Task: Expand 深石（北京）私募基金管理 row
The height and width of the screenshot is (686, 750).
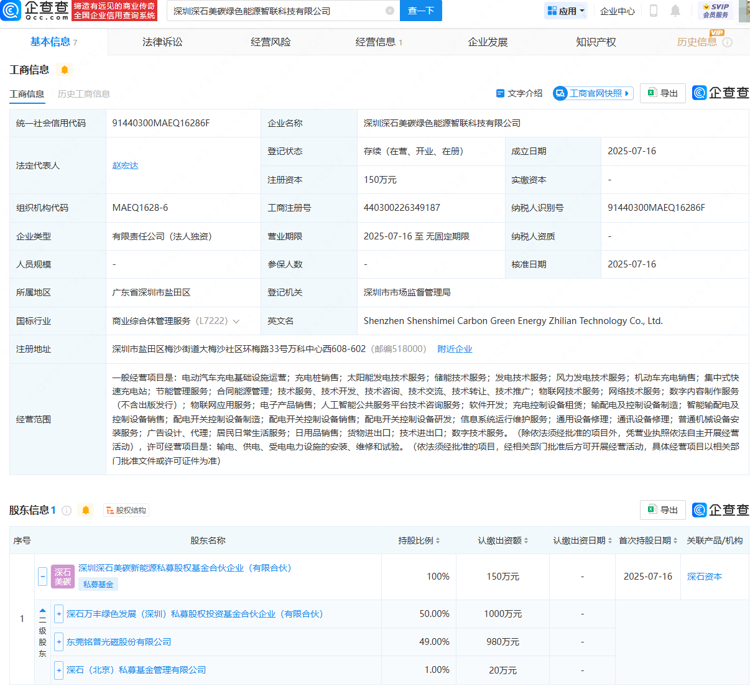Action: pyautogui.click(x=59, y=670)
